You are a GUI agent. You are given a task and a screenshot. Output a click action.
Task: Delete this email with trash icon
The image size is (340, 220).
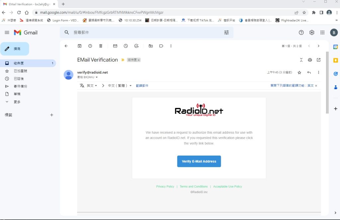[101, 46]
